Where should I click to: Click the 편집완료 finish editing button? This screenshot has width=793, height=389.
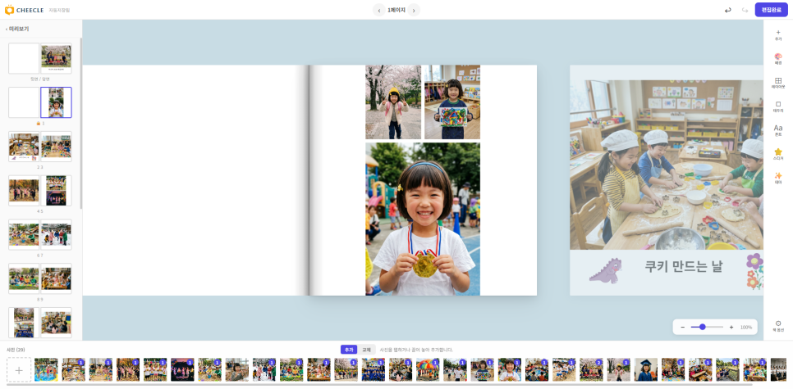[772, 10]
